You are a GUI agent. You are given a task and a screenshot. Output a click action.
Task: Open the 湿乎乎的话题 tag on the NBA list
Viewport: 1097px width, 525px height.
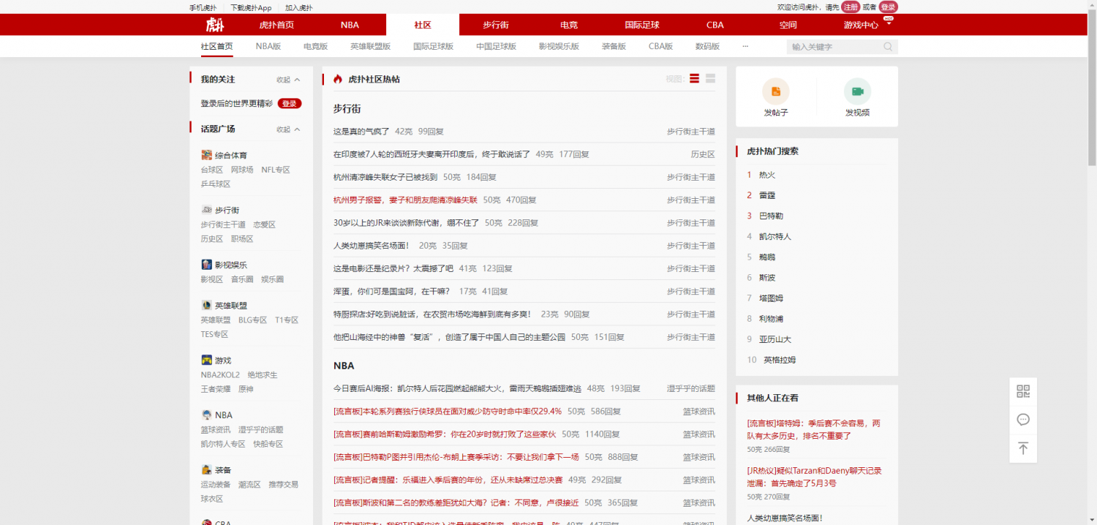[691, 388]
